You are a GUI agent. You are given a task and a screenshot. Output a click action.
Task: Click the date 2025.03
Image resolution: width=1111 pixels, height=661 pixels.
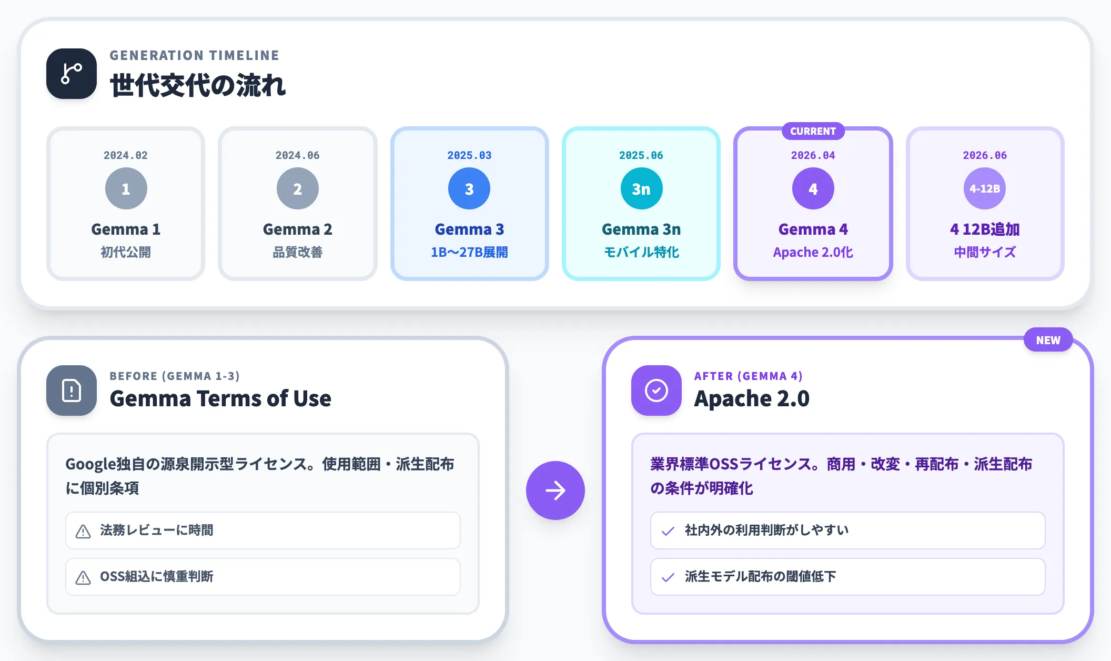coord(469,155)
